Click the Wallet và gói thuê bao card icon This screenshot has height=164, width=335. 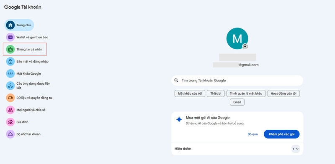click(x=10, y=37)
